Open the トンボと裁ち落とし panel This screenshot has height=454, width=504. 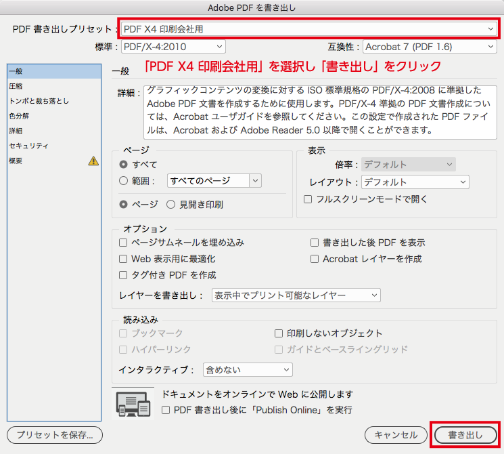54,101
